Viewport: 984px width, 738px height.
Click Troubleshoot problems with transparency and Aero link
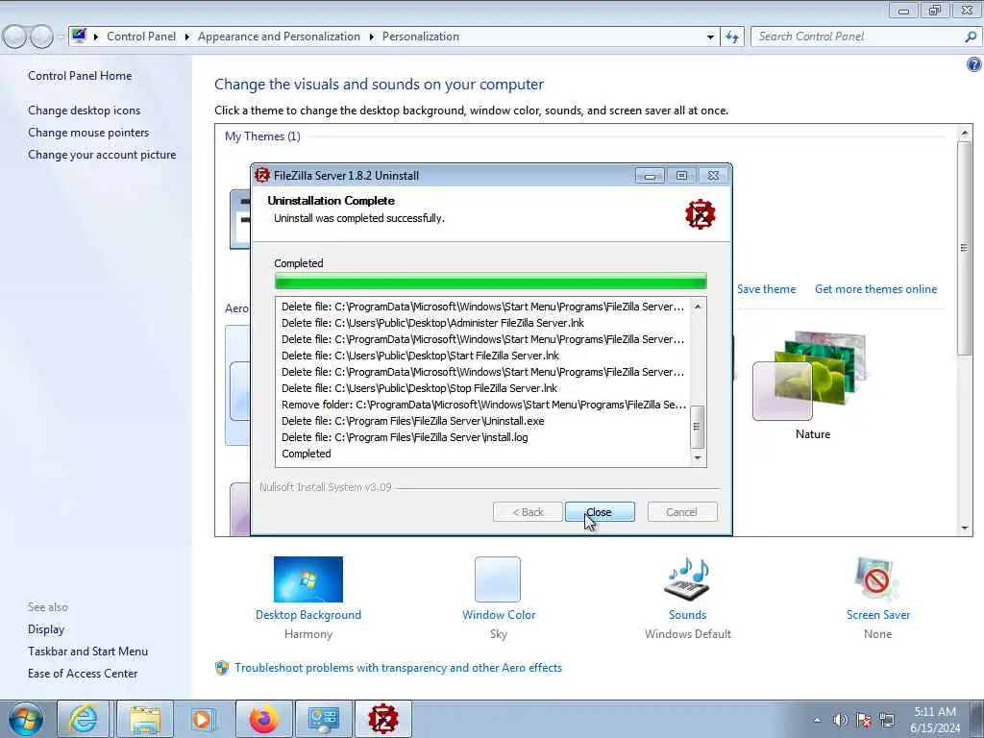tap(398, 668)
